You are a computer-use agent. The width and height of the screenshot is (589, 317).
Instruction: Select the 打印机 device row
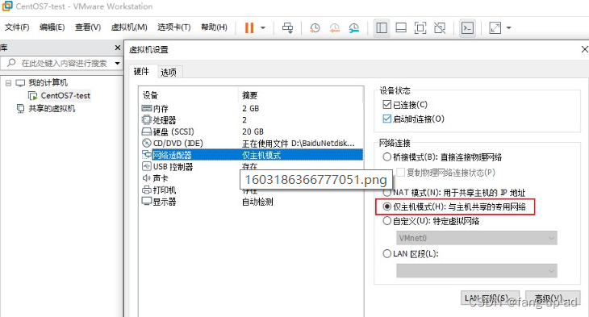tap(252, 190)
